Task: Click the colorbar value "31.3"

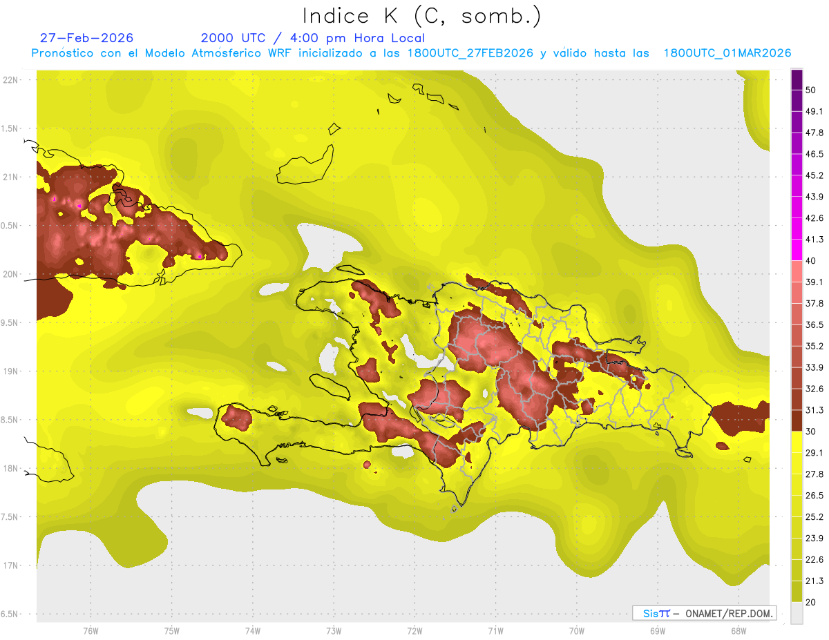Action: click(x=814, y=410)
